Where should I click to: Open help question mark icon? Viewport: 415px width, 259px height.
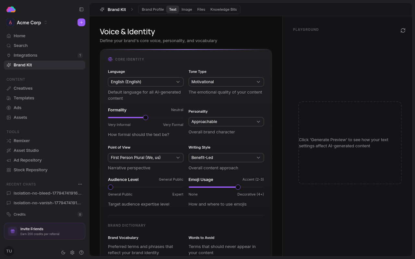coord(81,253)
